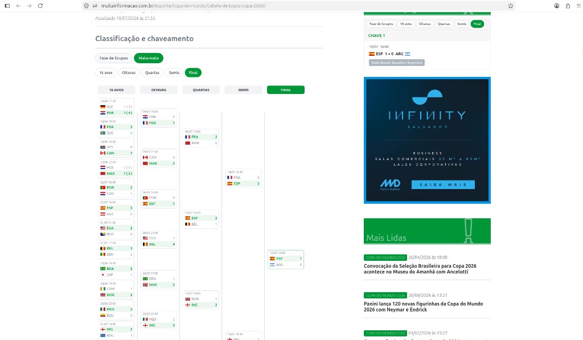Image resolution: width=583 pixels, height=340 pixels.
Task: Click the Argentina flag in the CHAVE 1 result
Action: pyautogui.click(x=408, y=54)
